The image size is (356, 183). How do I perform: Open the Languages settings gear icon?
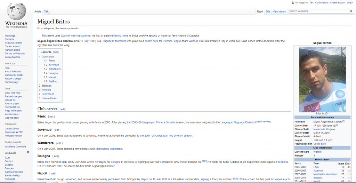click(28, 152)
